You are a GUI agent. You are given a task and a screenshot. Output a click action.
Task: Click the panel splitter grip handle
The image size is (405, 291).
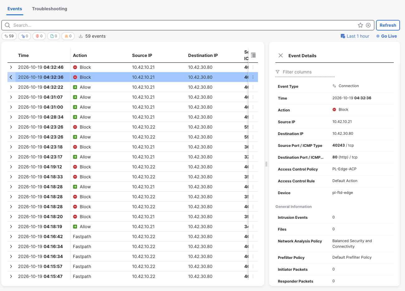[x=266, y=164]
